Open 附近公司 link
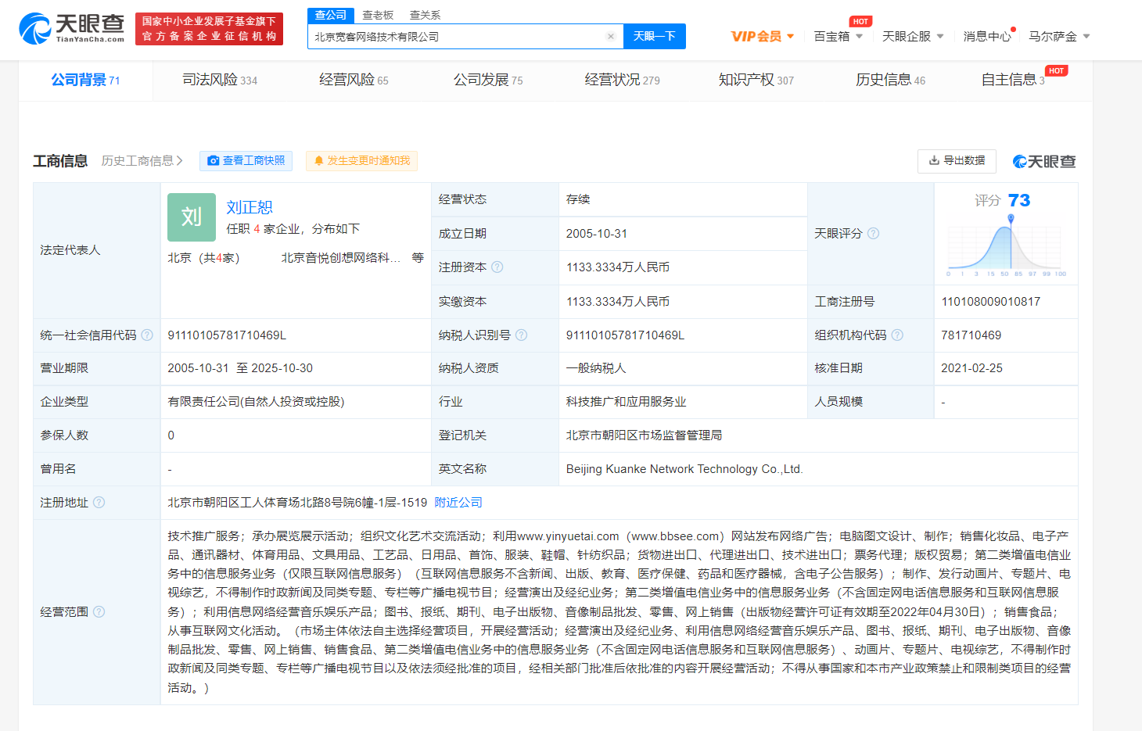The image size is (1142, 731). (458, 503)
